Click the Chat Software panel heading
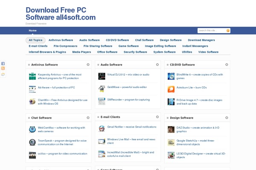 tap(41, 118)
